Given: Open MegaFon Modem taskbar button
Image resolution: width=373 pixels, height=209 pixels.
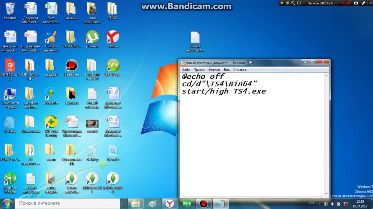Looking at the screenshot, I should coord(186,204).
